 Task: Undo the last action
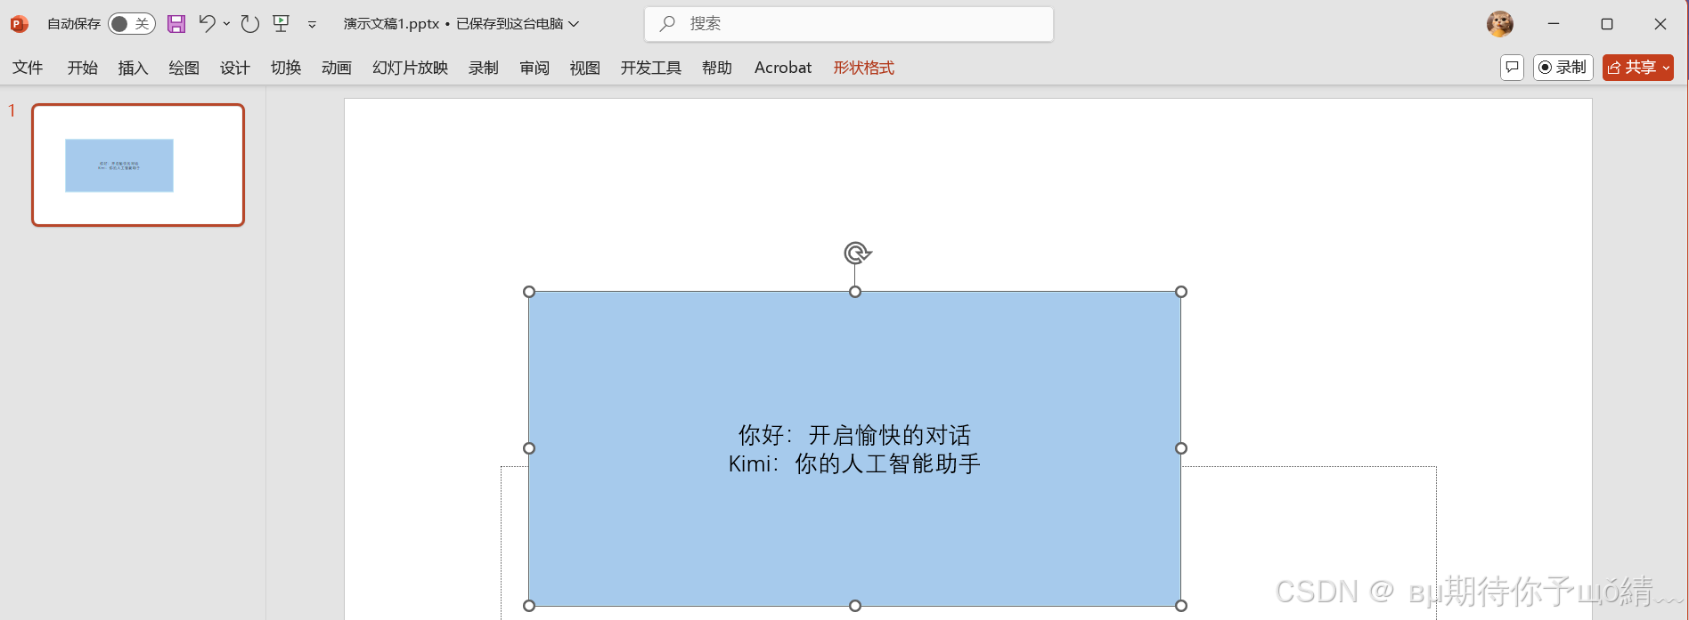coord(207,24)
